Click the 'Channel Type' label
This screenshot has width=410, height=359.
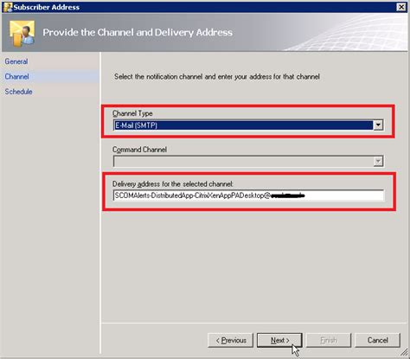click(132, 113)
